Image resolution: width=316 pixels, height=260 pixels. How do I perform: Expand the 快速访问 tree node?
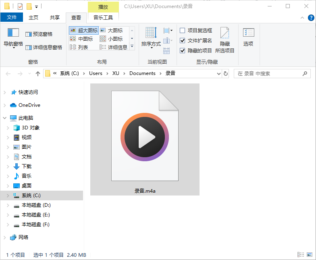coord(5,92)
